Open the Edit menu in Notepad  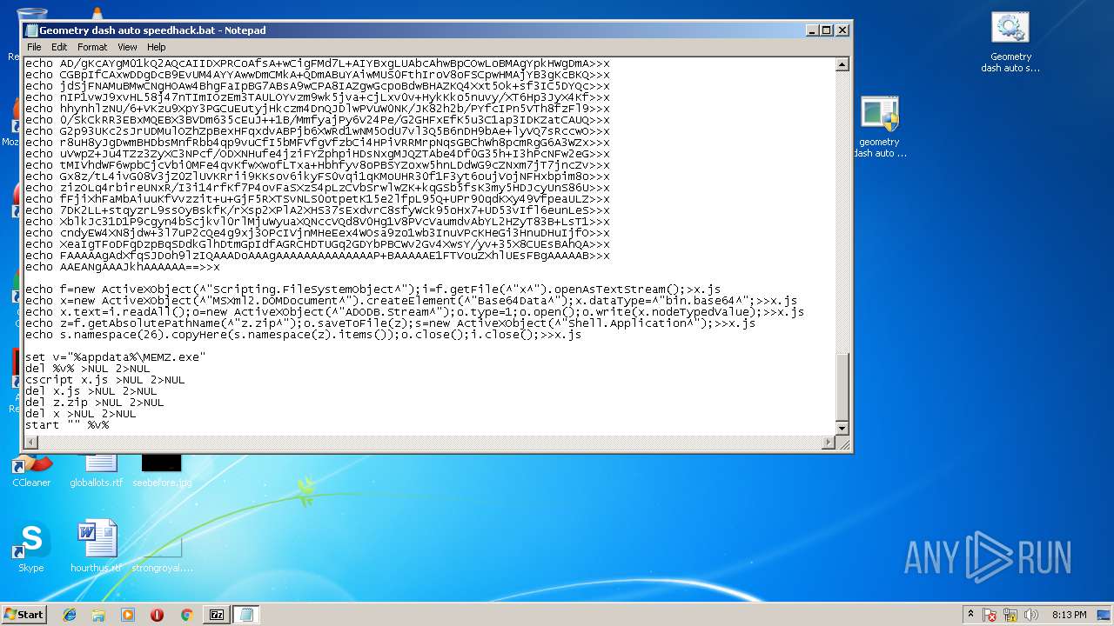(59, 47)
